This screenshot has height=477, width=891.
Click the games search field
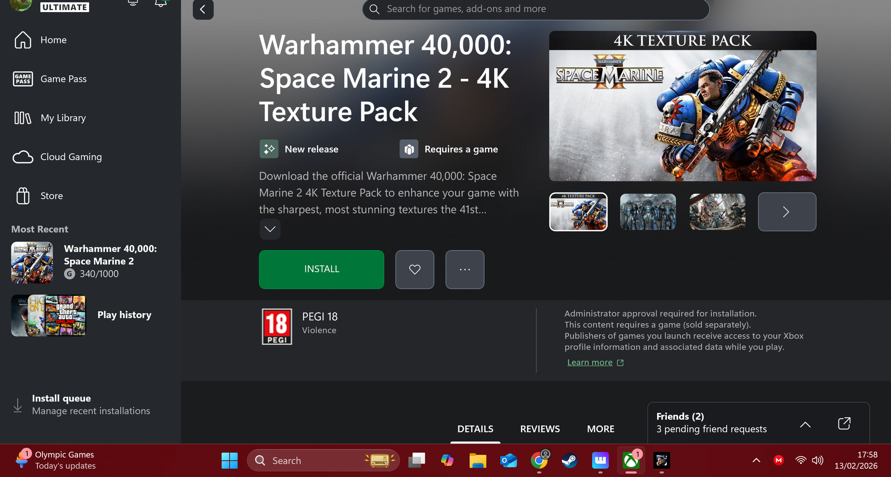pos(536,9)
